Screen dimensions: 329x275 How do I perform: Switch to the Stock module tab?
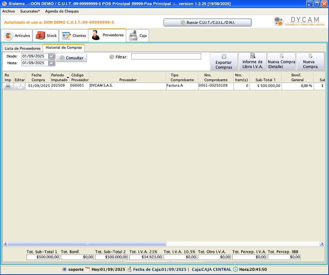[x=46, y=36]
